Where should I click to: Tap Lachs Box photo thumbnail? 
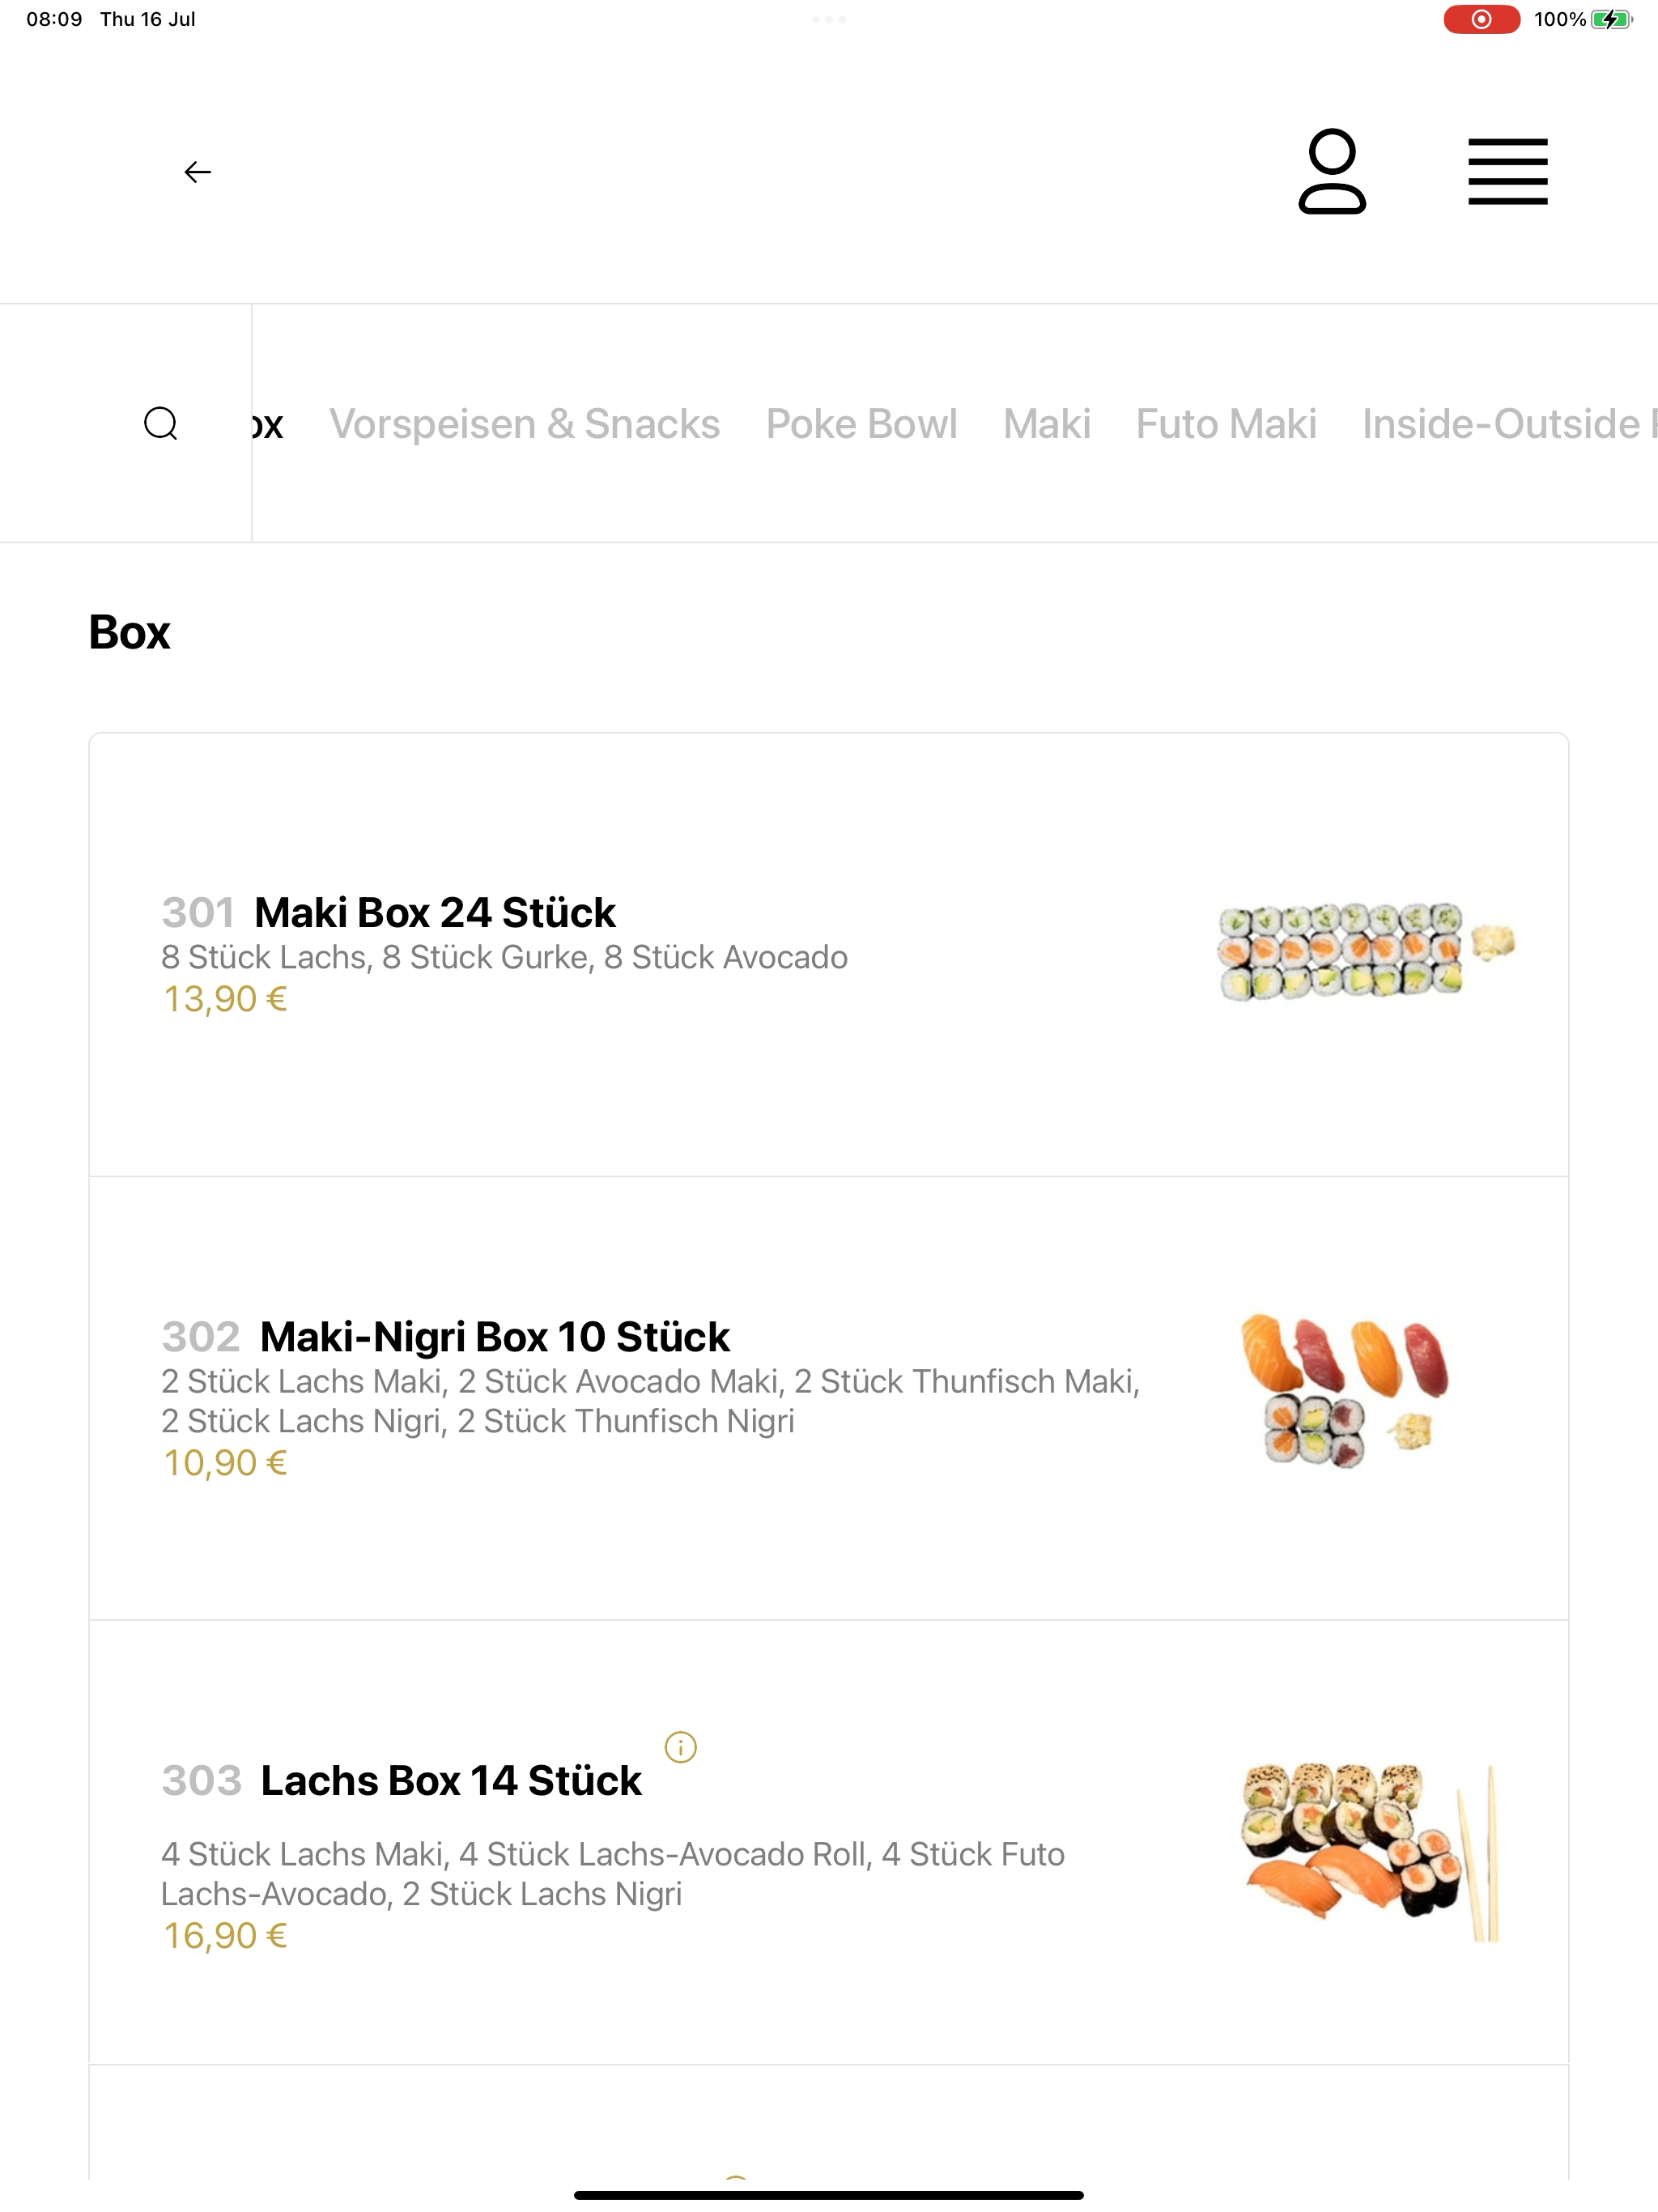1370,1853
